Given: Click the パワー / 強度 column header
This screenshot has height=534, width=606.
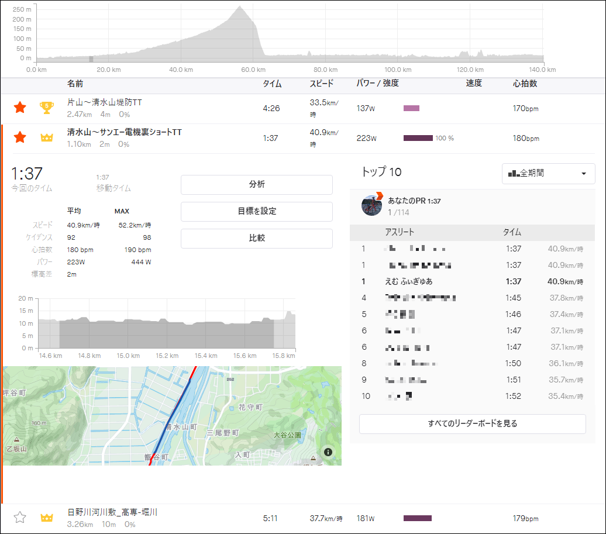Looking at the screenshot, I should coord(377,84).
